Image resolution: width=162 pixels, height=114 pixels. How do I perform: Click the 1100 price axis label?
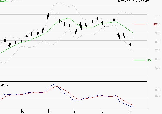coord(157,16)
